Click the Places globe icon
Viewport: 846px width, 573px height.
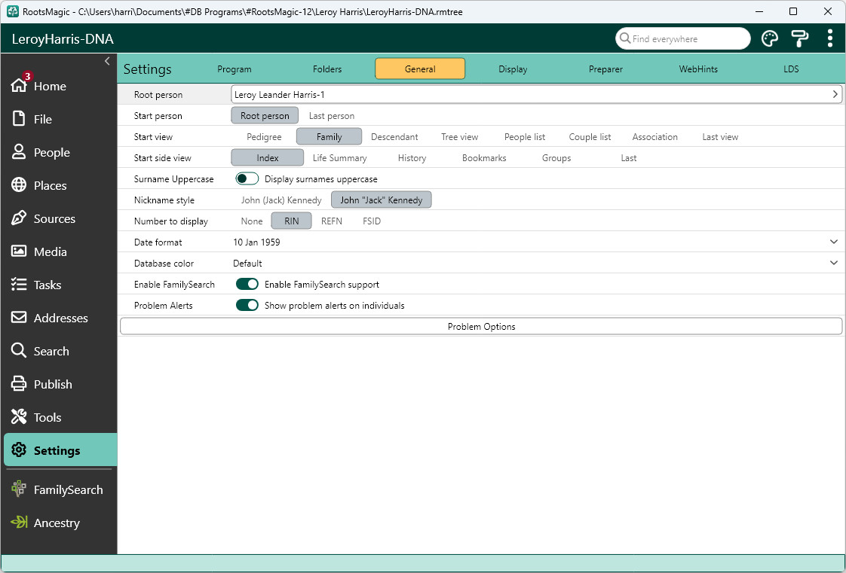tap(19, 184)
